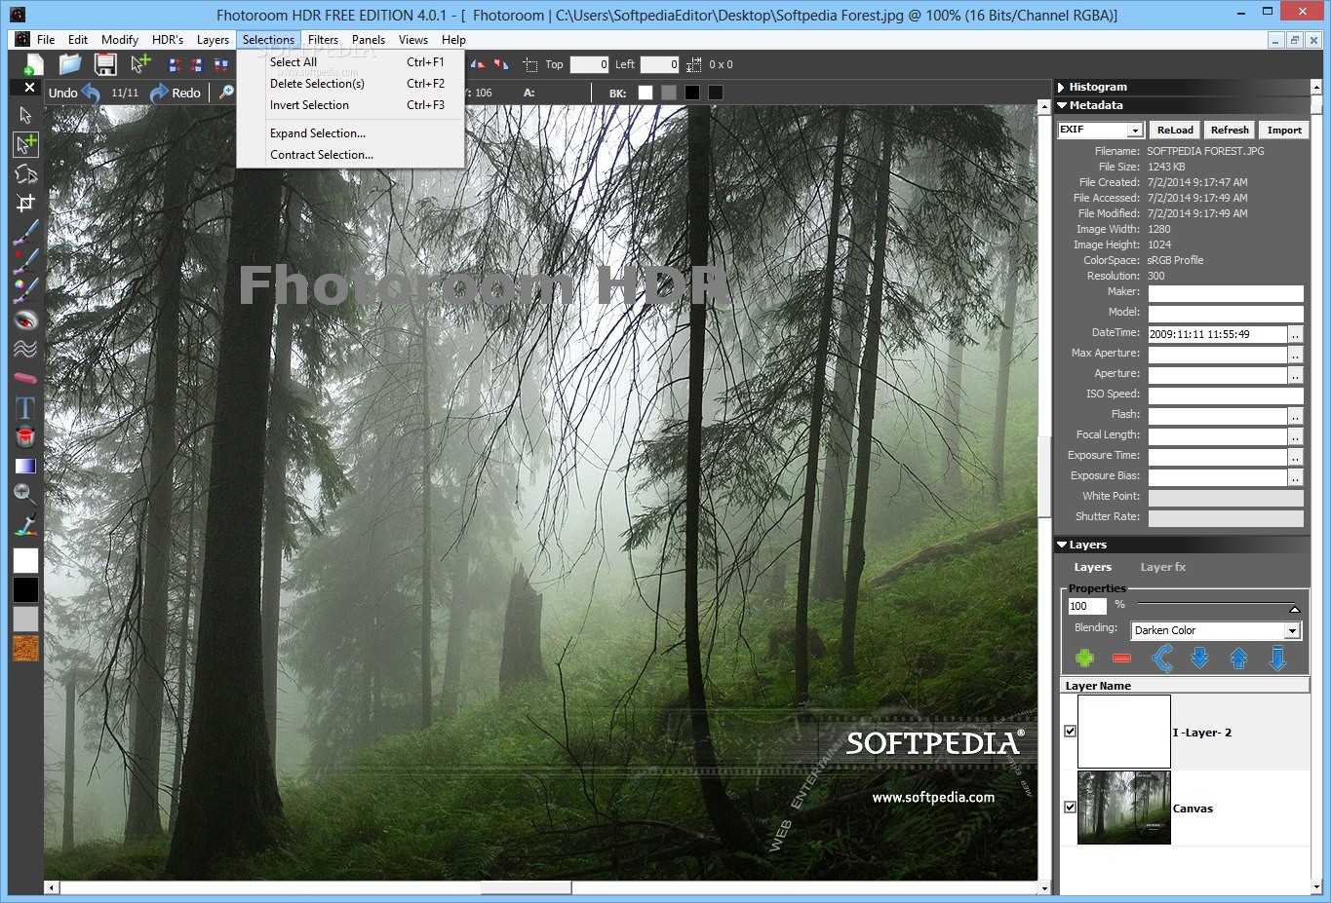The width and height of the screenshot is (1331, 903).
Task: Click the white BK background swatch
Action: coord(646,93)
